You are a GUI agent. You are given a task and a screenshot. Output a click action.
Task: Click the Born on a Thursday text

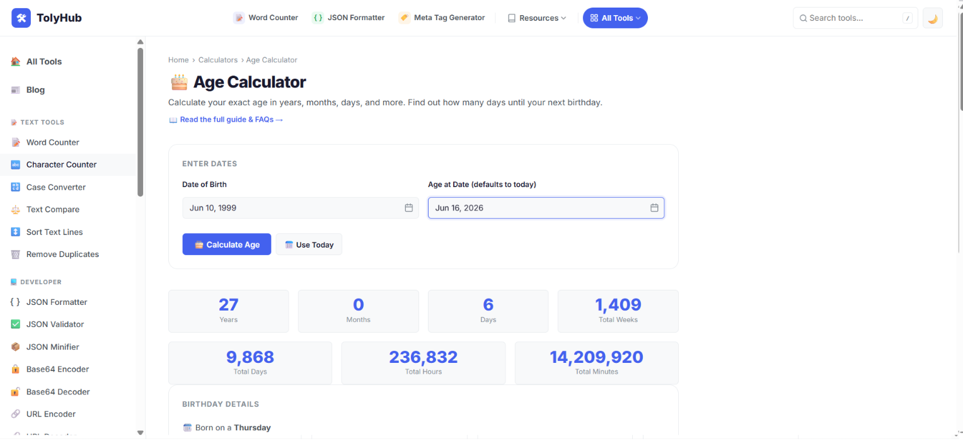pyautogui.click(x=233, y=428)
